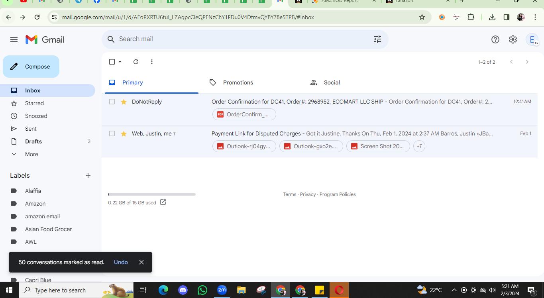Compose a new email

click(x=31, y=67)
